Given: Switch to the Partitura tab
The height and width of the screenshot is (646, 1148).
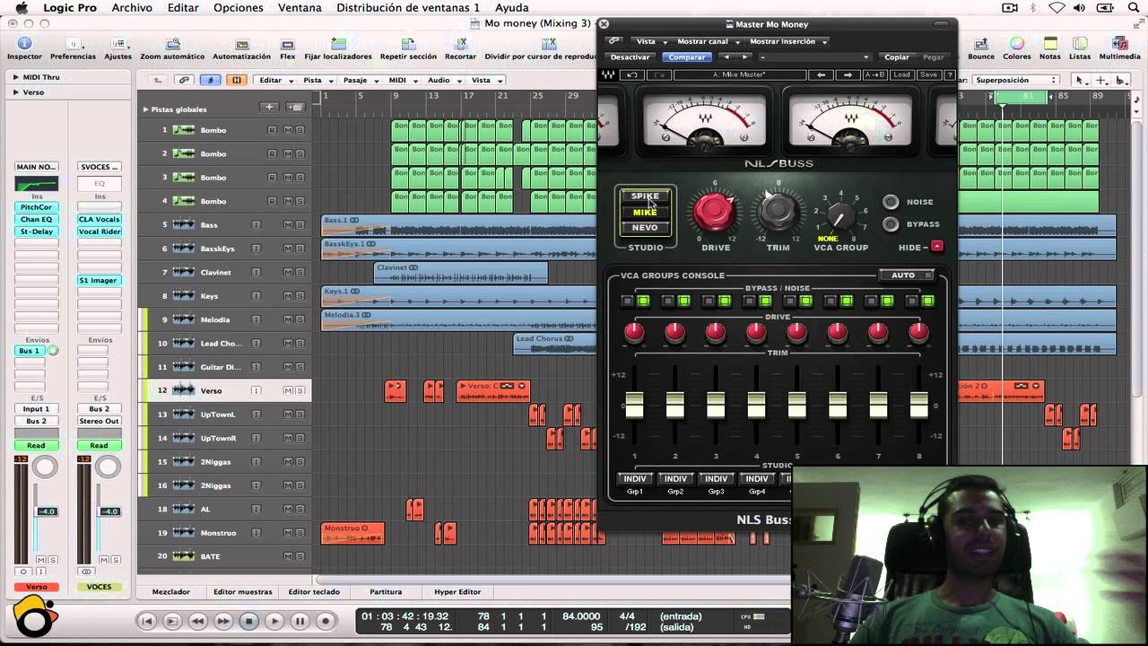Looking at the screenshot, I should tap(386, 592).
